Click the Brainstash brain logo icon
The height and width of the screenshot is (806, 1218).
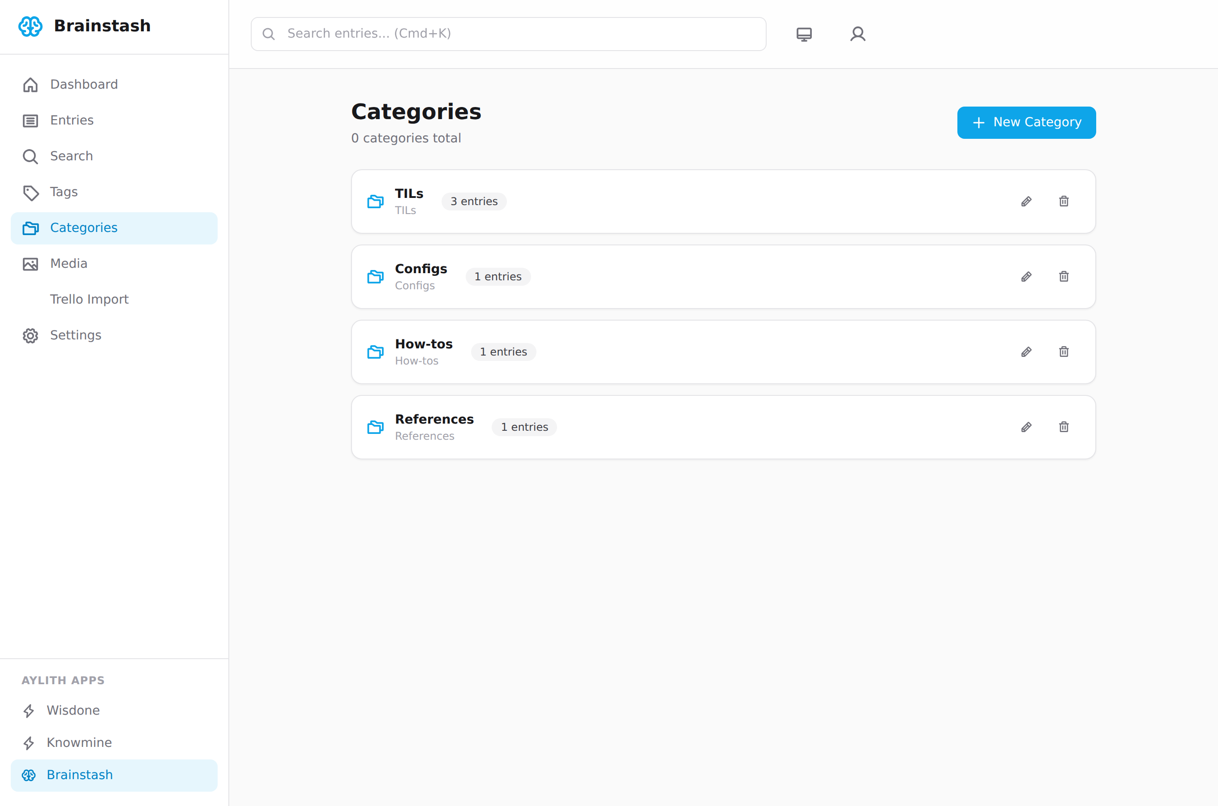[30, 26]
